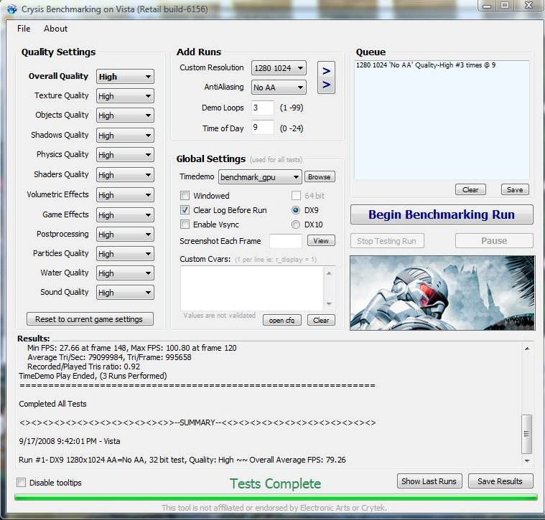Click the Screenshot Each Frame field

286,241
